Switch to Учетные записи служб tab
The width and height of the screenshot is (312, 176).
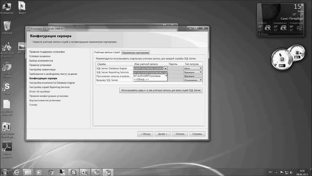pyautogui.click(x=107, y=52)
